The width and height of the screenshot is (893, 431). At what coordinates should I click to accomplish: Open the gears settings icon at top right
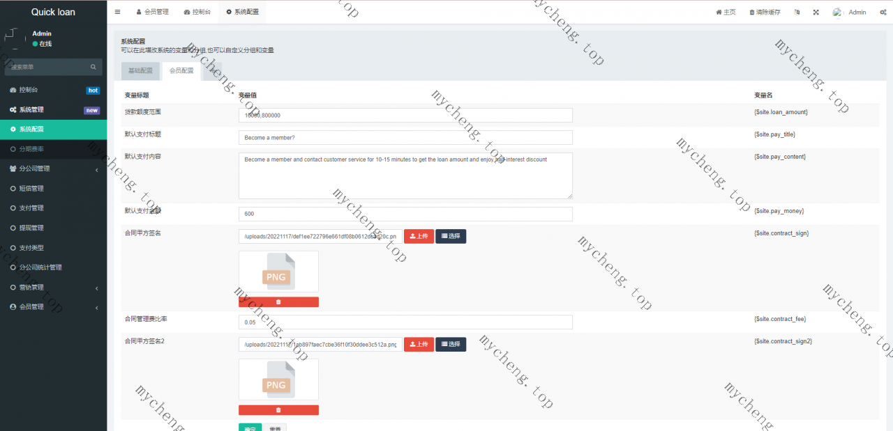click(x=883, y=12)
